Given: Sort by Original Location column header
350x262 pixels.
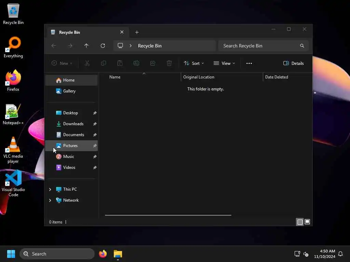Looking at the screenshot, I should (x=222, y=77).
